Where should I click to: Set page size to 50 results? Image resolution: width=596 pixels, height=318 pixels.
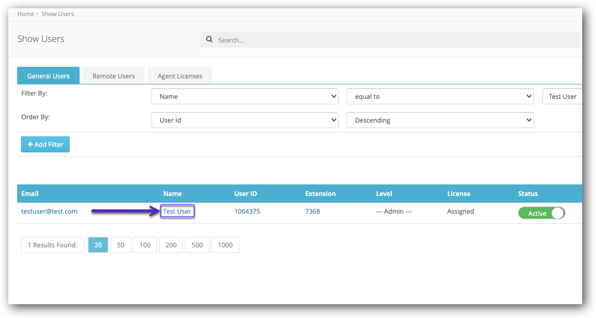point(121,245)
